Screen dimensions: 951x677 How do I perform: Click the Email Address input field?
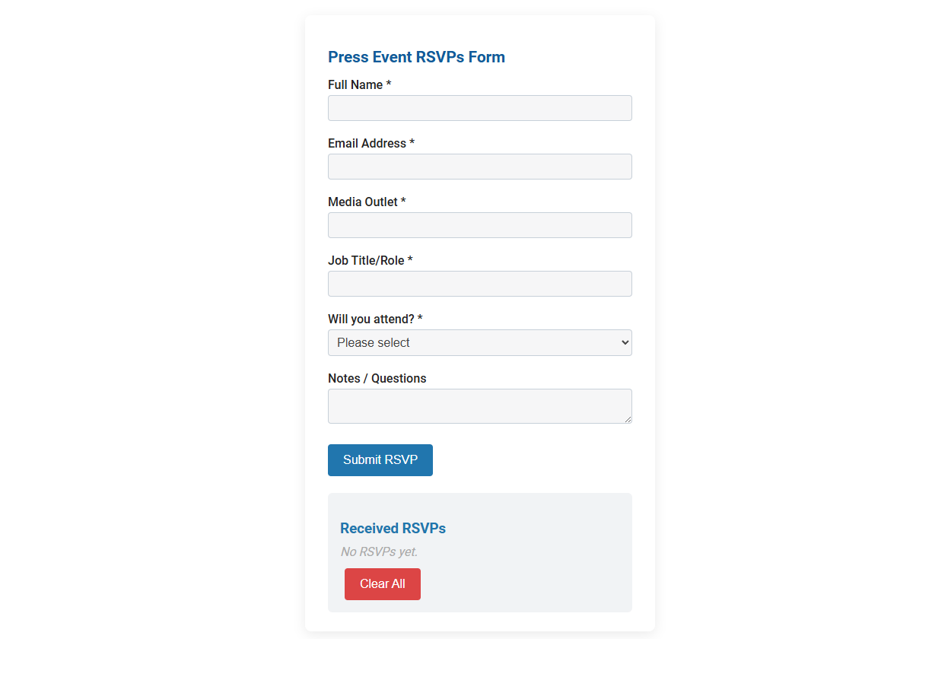pos(479,167)
